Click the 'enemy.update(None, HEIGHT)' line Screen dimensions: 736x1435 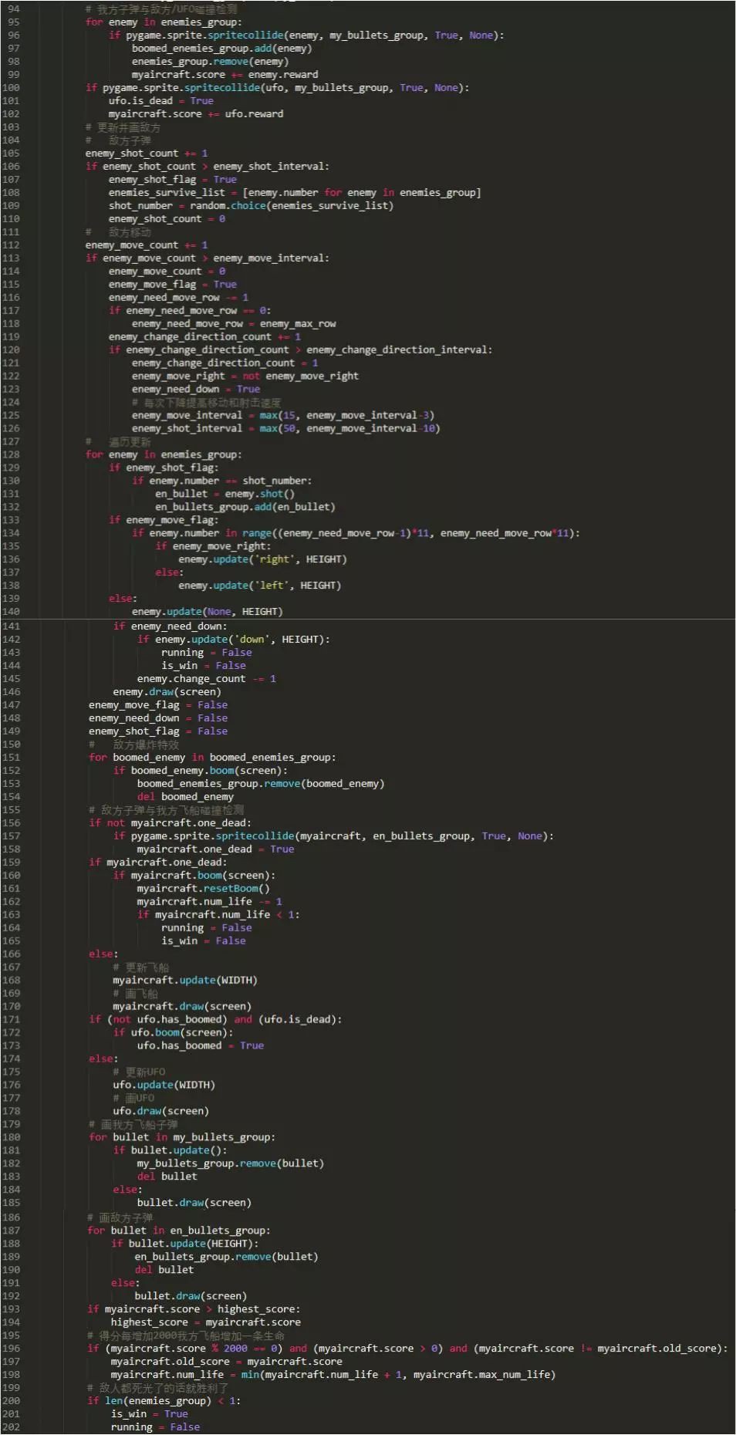[x=207, y=613]
